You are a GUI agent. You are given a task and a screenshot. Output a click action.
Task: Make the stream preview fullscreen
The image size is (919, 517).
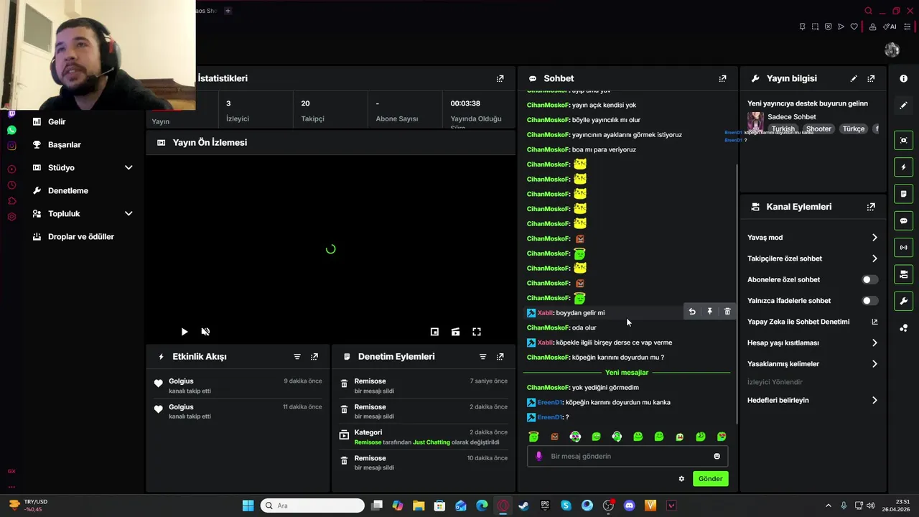click(477, 332)
